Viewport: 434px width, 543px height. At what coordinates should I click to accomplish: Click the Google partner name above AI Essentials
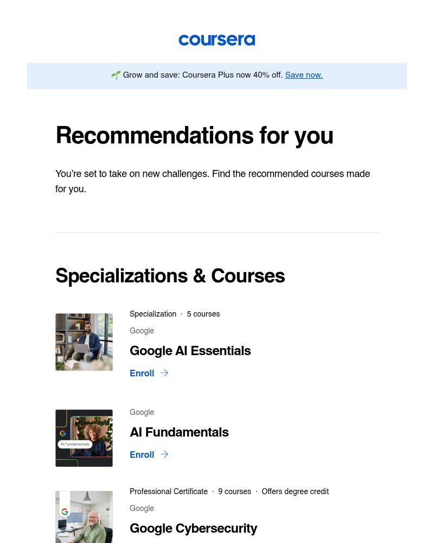pyautogui.click(x=142, y=331)
